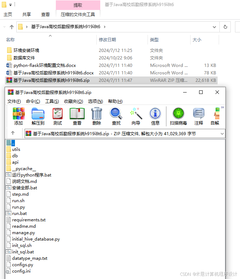Sort by 修改日期 column header

tap(107, 40)
